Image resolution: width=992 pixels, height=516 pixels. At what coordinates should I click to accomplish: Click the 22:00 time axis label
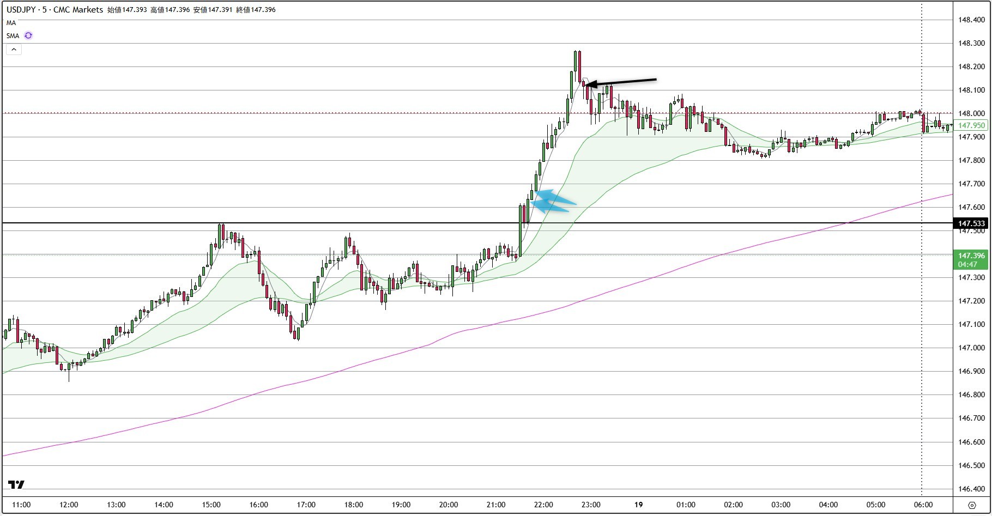pyautogui.click(x=543, y=505)
